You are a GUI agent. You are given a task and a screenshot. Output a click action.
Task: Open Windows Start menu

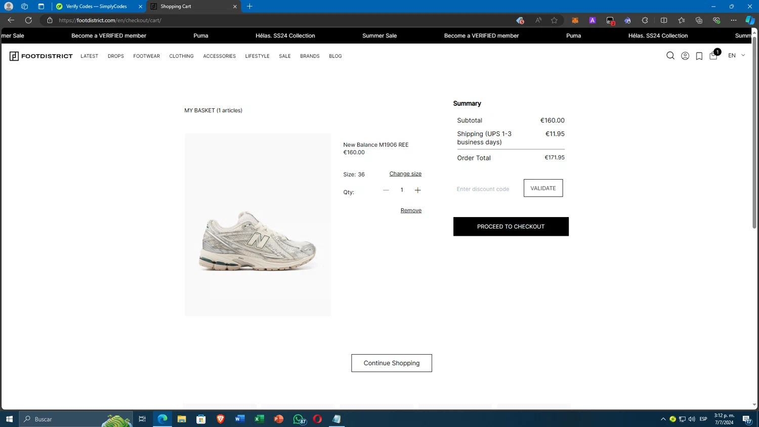(9, 419)
